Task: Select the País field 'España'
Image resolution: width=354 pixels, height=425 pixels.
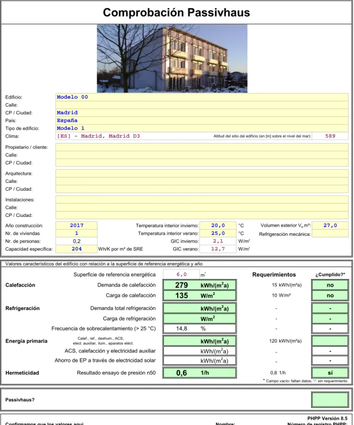Action: (x=202, y=121)
